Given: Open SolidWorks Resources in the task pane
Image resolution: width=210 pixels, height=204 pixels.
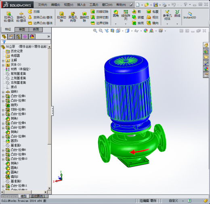Looking at the screenshot, I should (x=206, y=45).
